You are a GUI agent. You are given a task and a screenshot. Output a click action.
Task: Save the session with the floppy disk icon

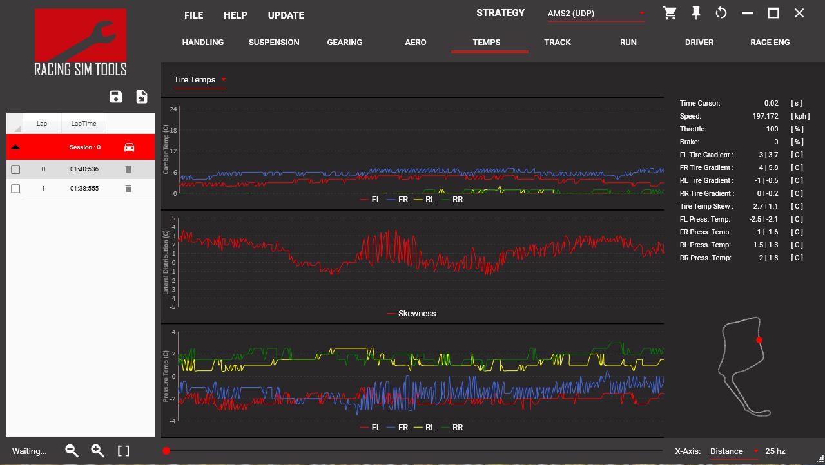(116, 97)
